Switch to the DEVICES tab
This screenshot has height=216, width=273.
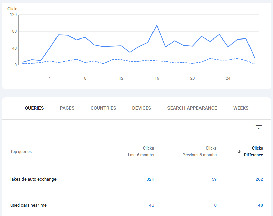[142, 108]
